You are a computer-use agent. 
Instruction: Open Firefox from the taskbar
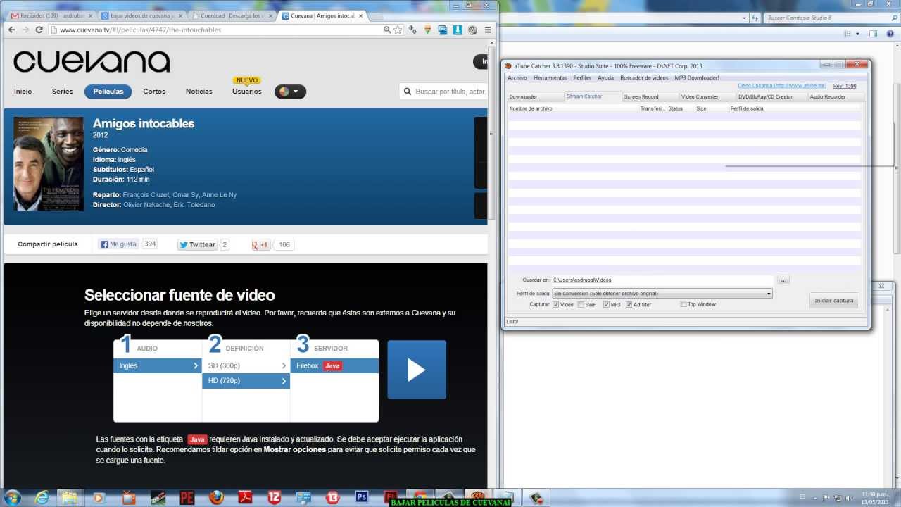[x=216, y=497]
